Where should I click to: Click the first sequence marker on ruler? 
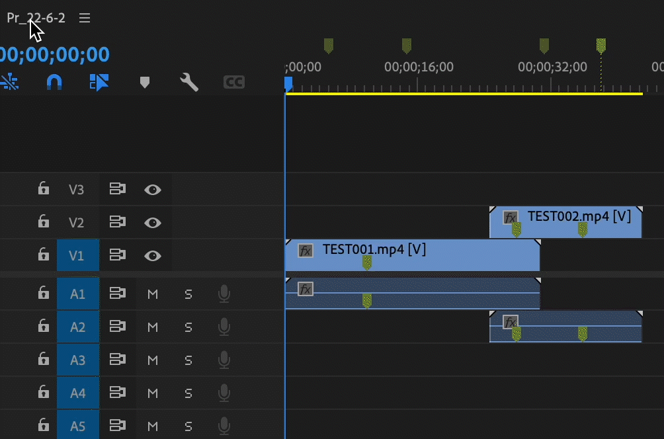(329, 46)
